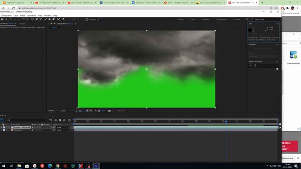Viewport: 301px width, 169px height.
Task: Toggle mask and shape path visibility
Action: click(84, 111)
